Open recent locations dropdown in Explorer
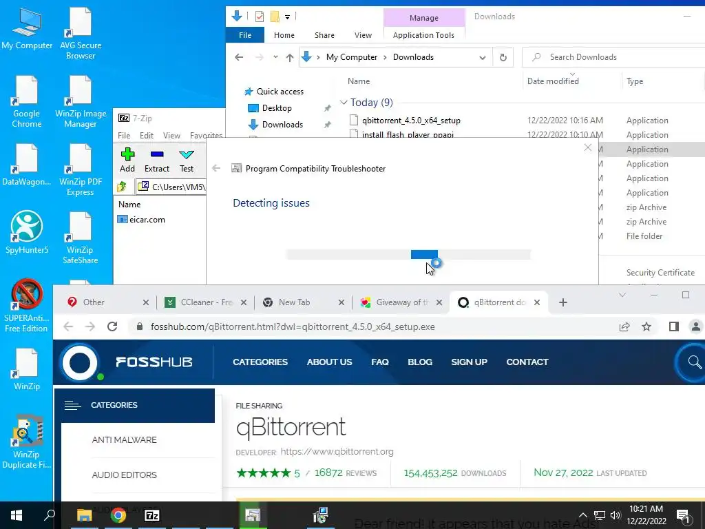This screenshot has width=705, height=529. point(275,57)
